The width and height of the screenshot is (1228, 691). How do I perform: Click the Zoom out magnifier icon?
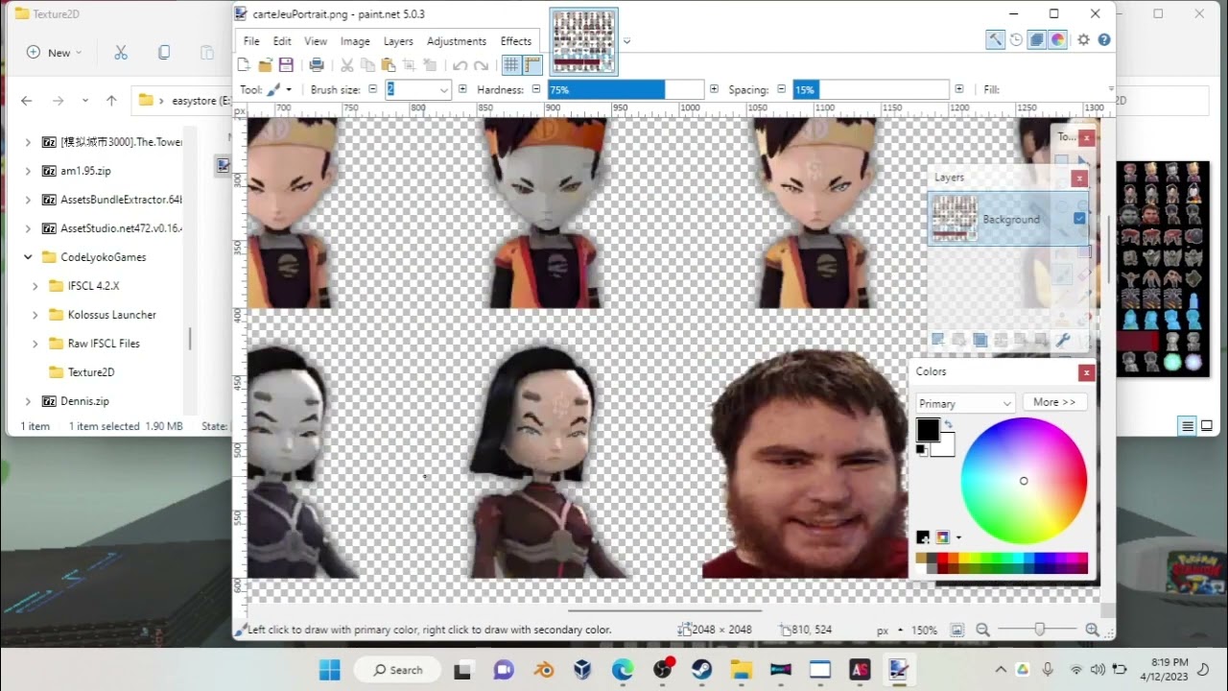(x=982, y=630)
